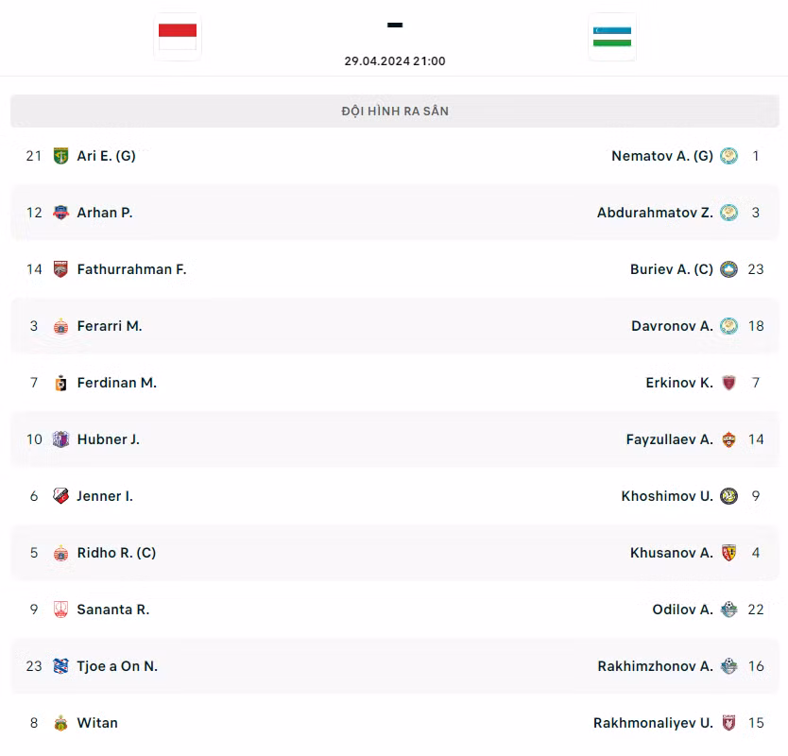Click the club emblem beside Witan
Viewport: 788px width, 756px height.
click(x=59, y=723)
